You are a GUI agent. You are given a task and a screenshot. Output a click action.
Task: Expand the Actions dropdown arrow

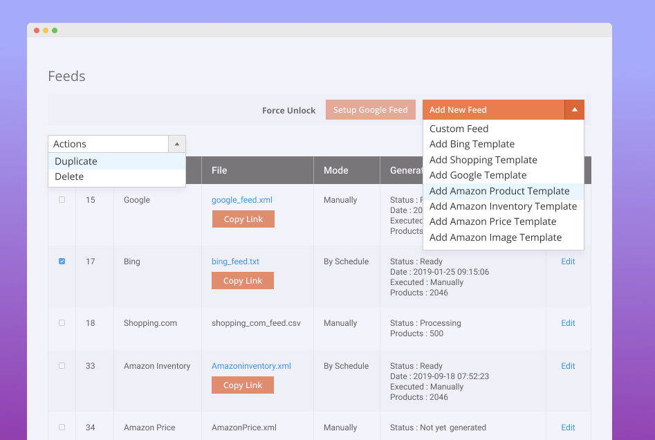pos(177,144)
